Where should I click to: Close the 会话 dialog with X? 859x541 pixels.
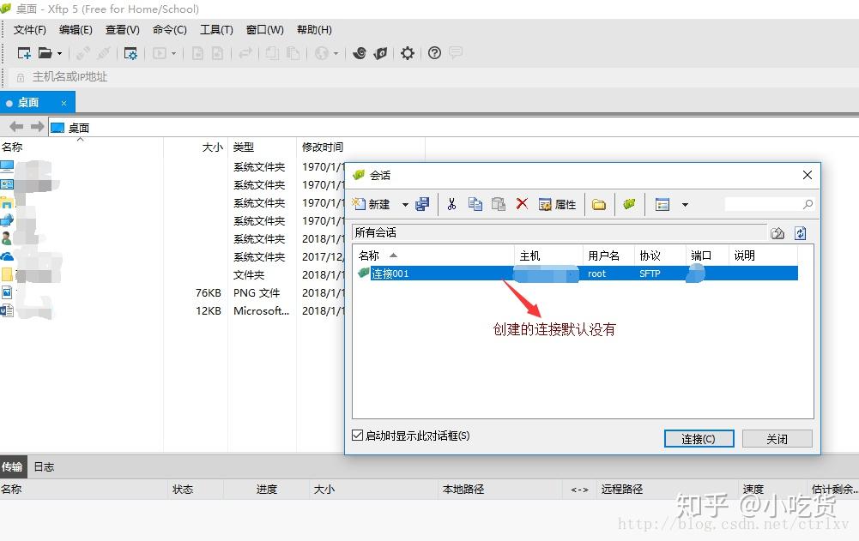pos(807,175)
